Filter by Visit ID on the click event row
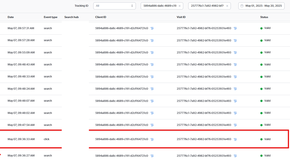The width and height of the screenshot is (290, 162). [x=235, y=140]
